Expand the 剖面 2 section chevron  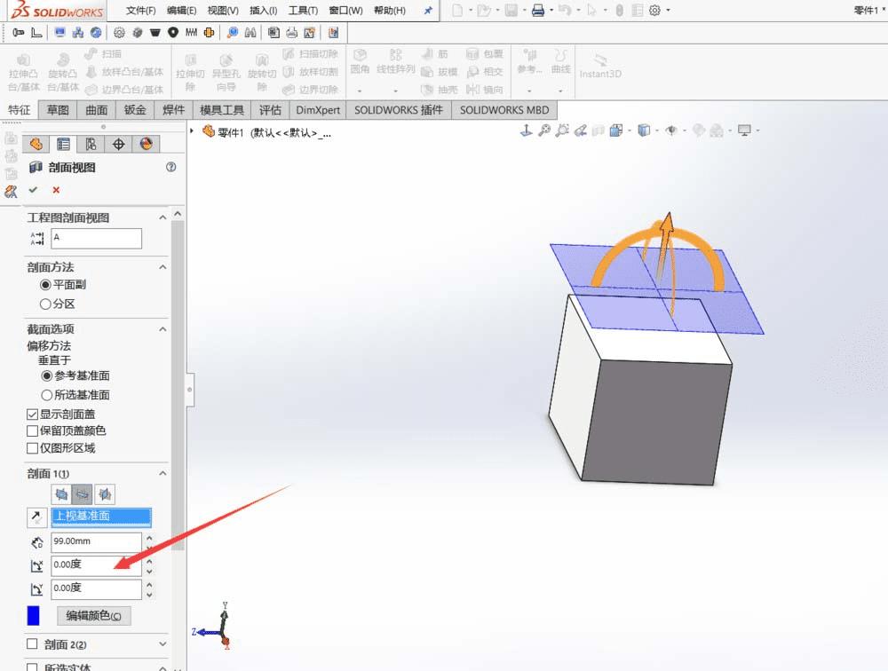pos(163,644)
